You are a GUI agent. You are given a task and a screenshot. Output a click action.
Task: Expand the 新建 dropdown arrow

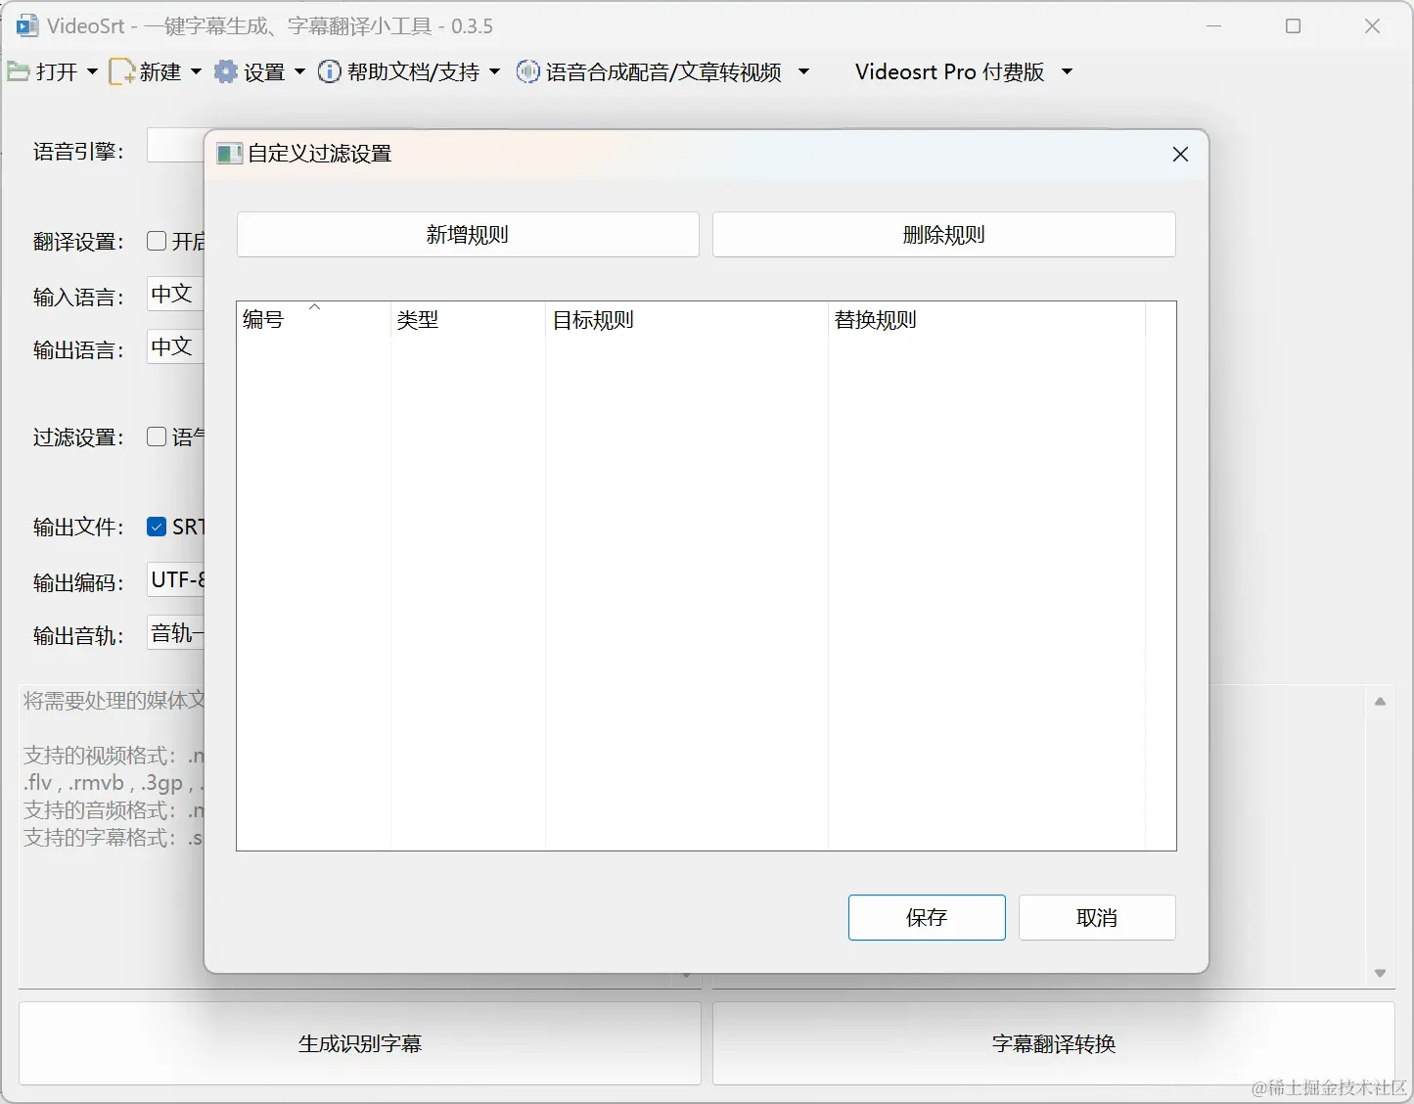(x=196, y=71)
